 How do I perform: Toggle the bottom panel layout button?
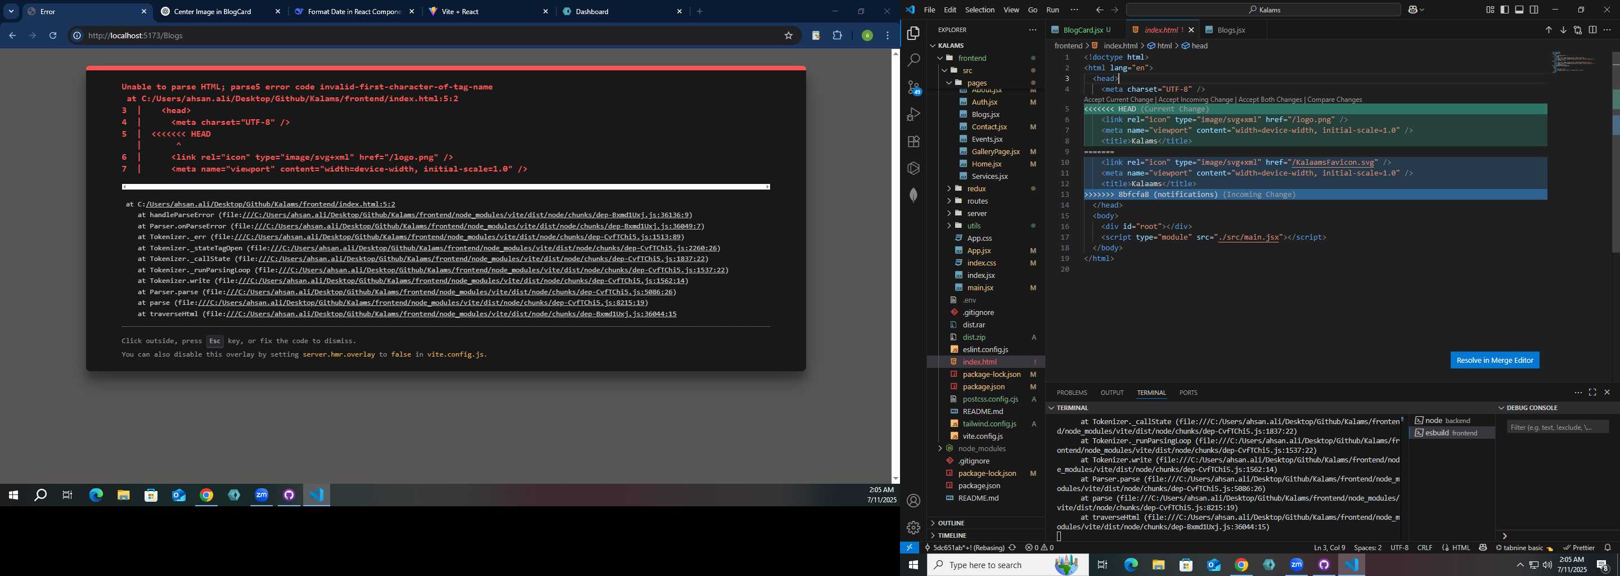pos(1519,10)
